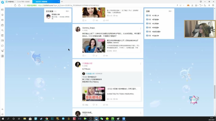Open the sidebar shopping cart icon
The image size is (216, 121).
coord(2,51)
